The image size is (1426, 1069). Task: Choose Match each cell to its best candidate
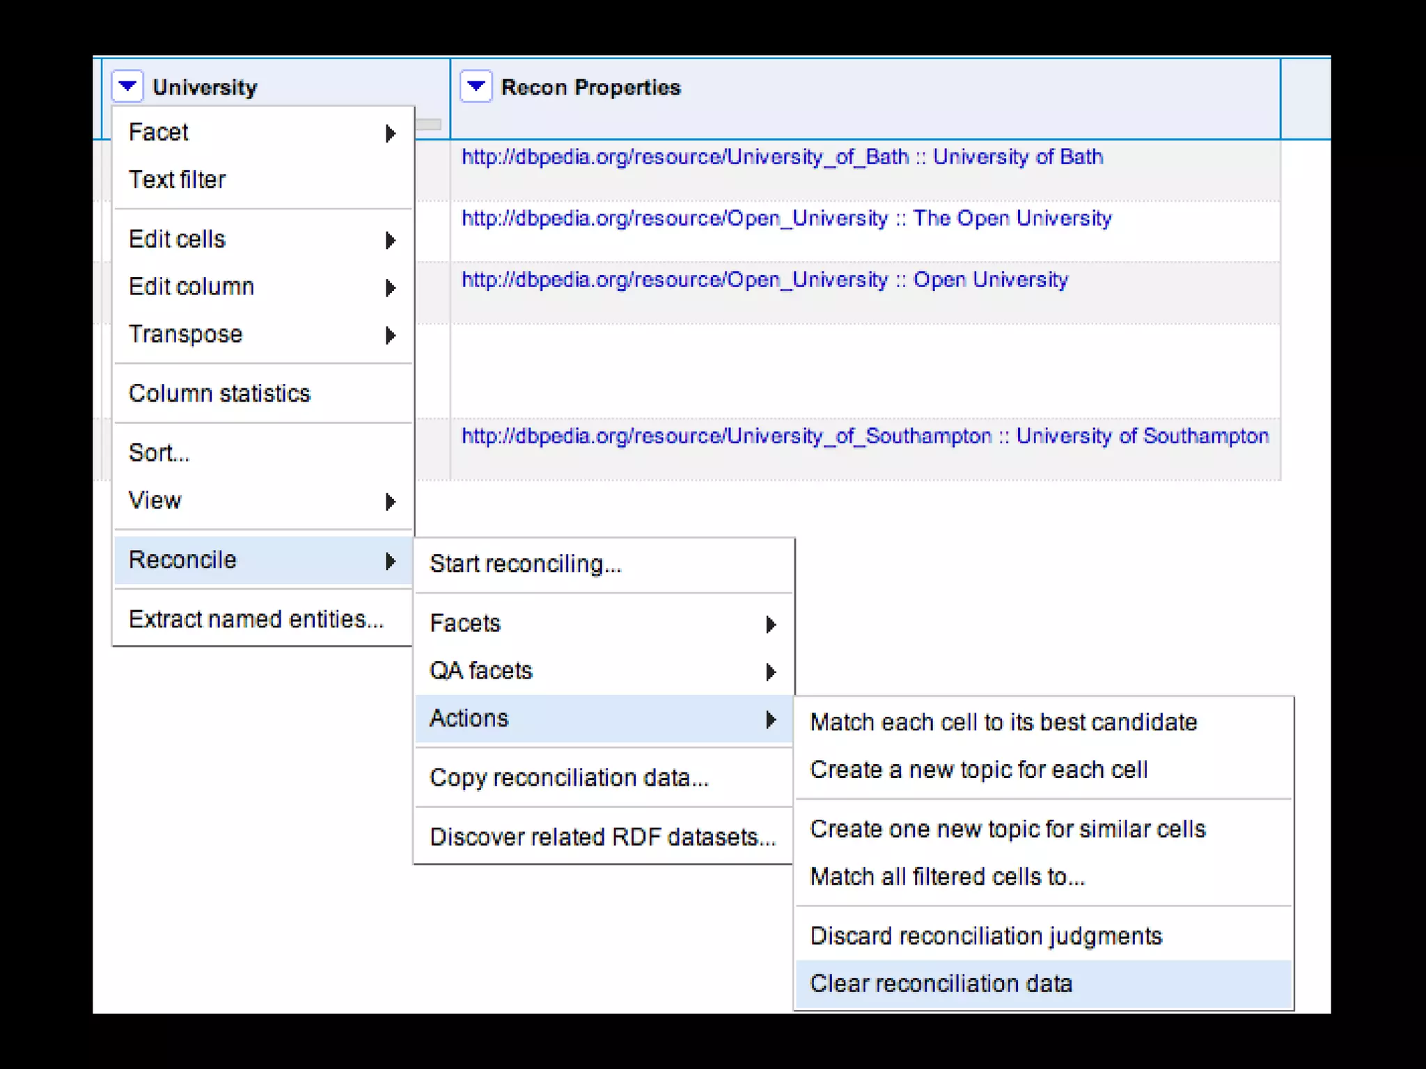tap(1003, 722)
